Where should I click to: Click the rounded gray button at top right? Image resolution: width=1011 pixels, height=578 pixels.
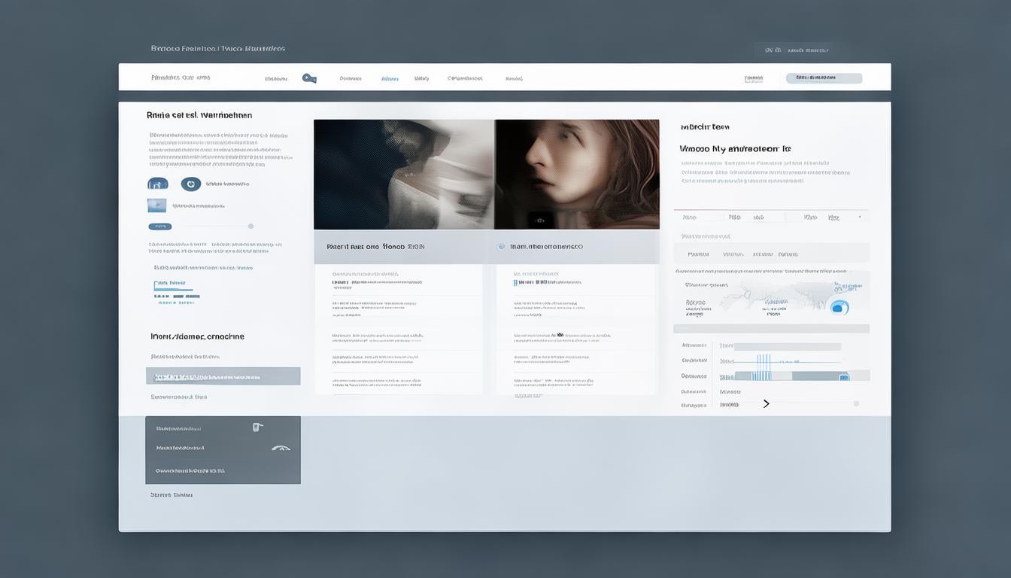pos(824,78)
